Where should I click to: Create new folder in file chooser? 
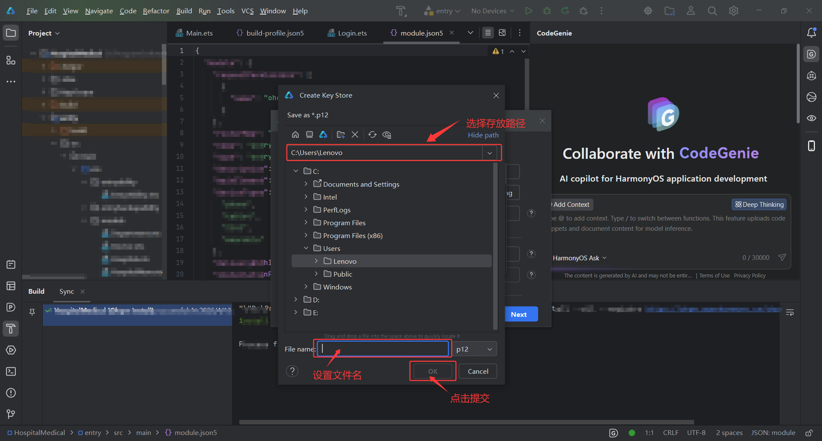click(x=341, y=134)
